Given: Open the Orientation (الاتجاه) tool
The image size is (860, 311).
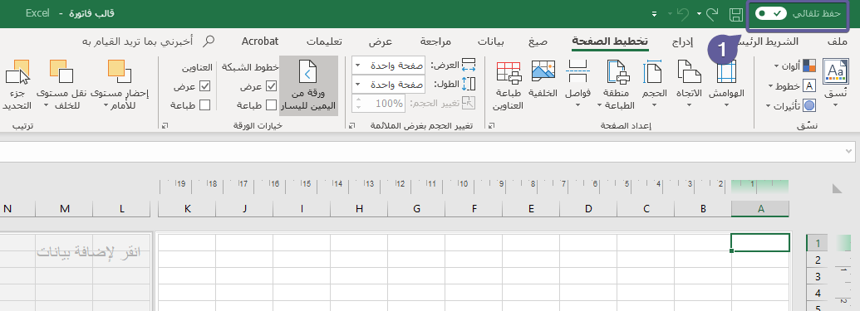Looking at the screenshot, I should pyautogui.click(x=690, y=73).
